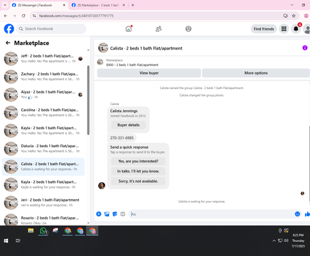310x256 pixels.
Task: Open the Groups icon in top navigation
Action: coord(188,28)
